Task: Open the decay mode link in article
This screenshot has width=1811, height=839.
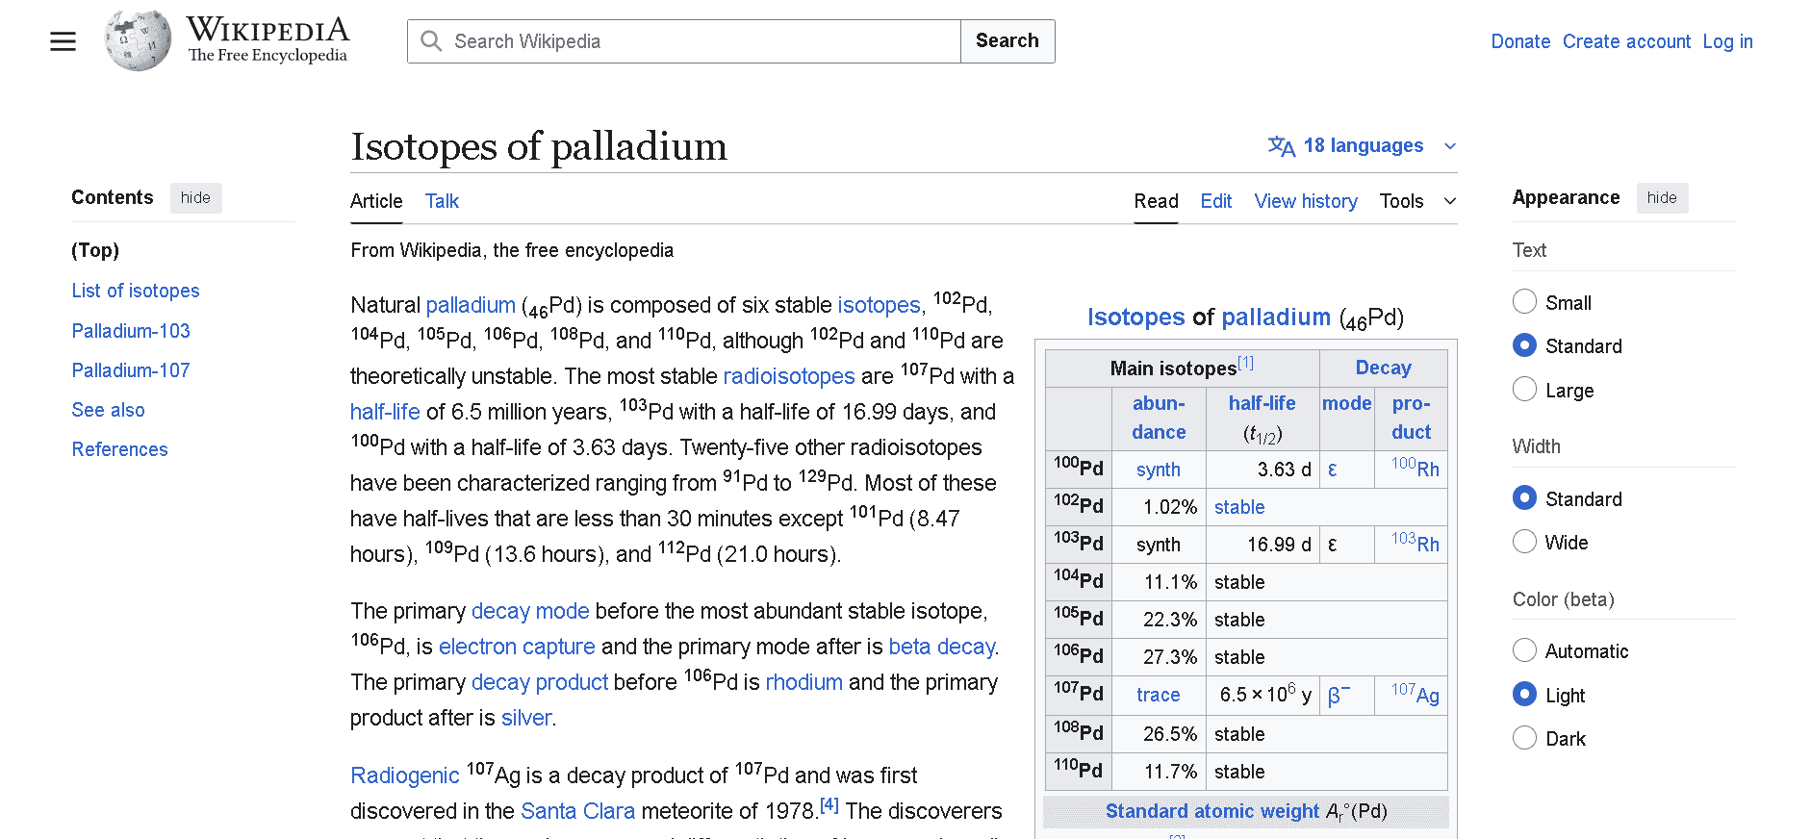Action: [x=530, y=611]
